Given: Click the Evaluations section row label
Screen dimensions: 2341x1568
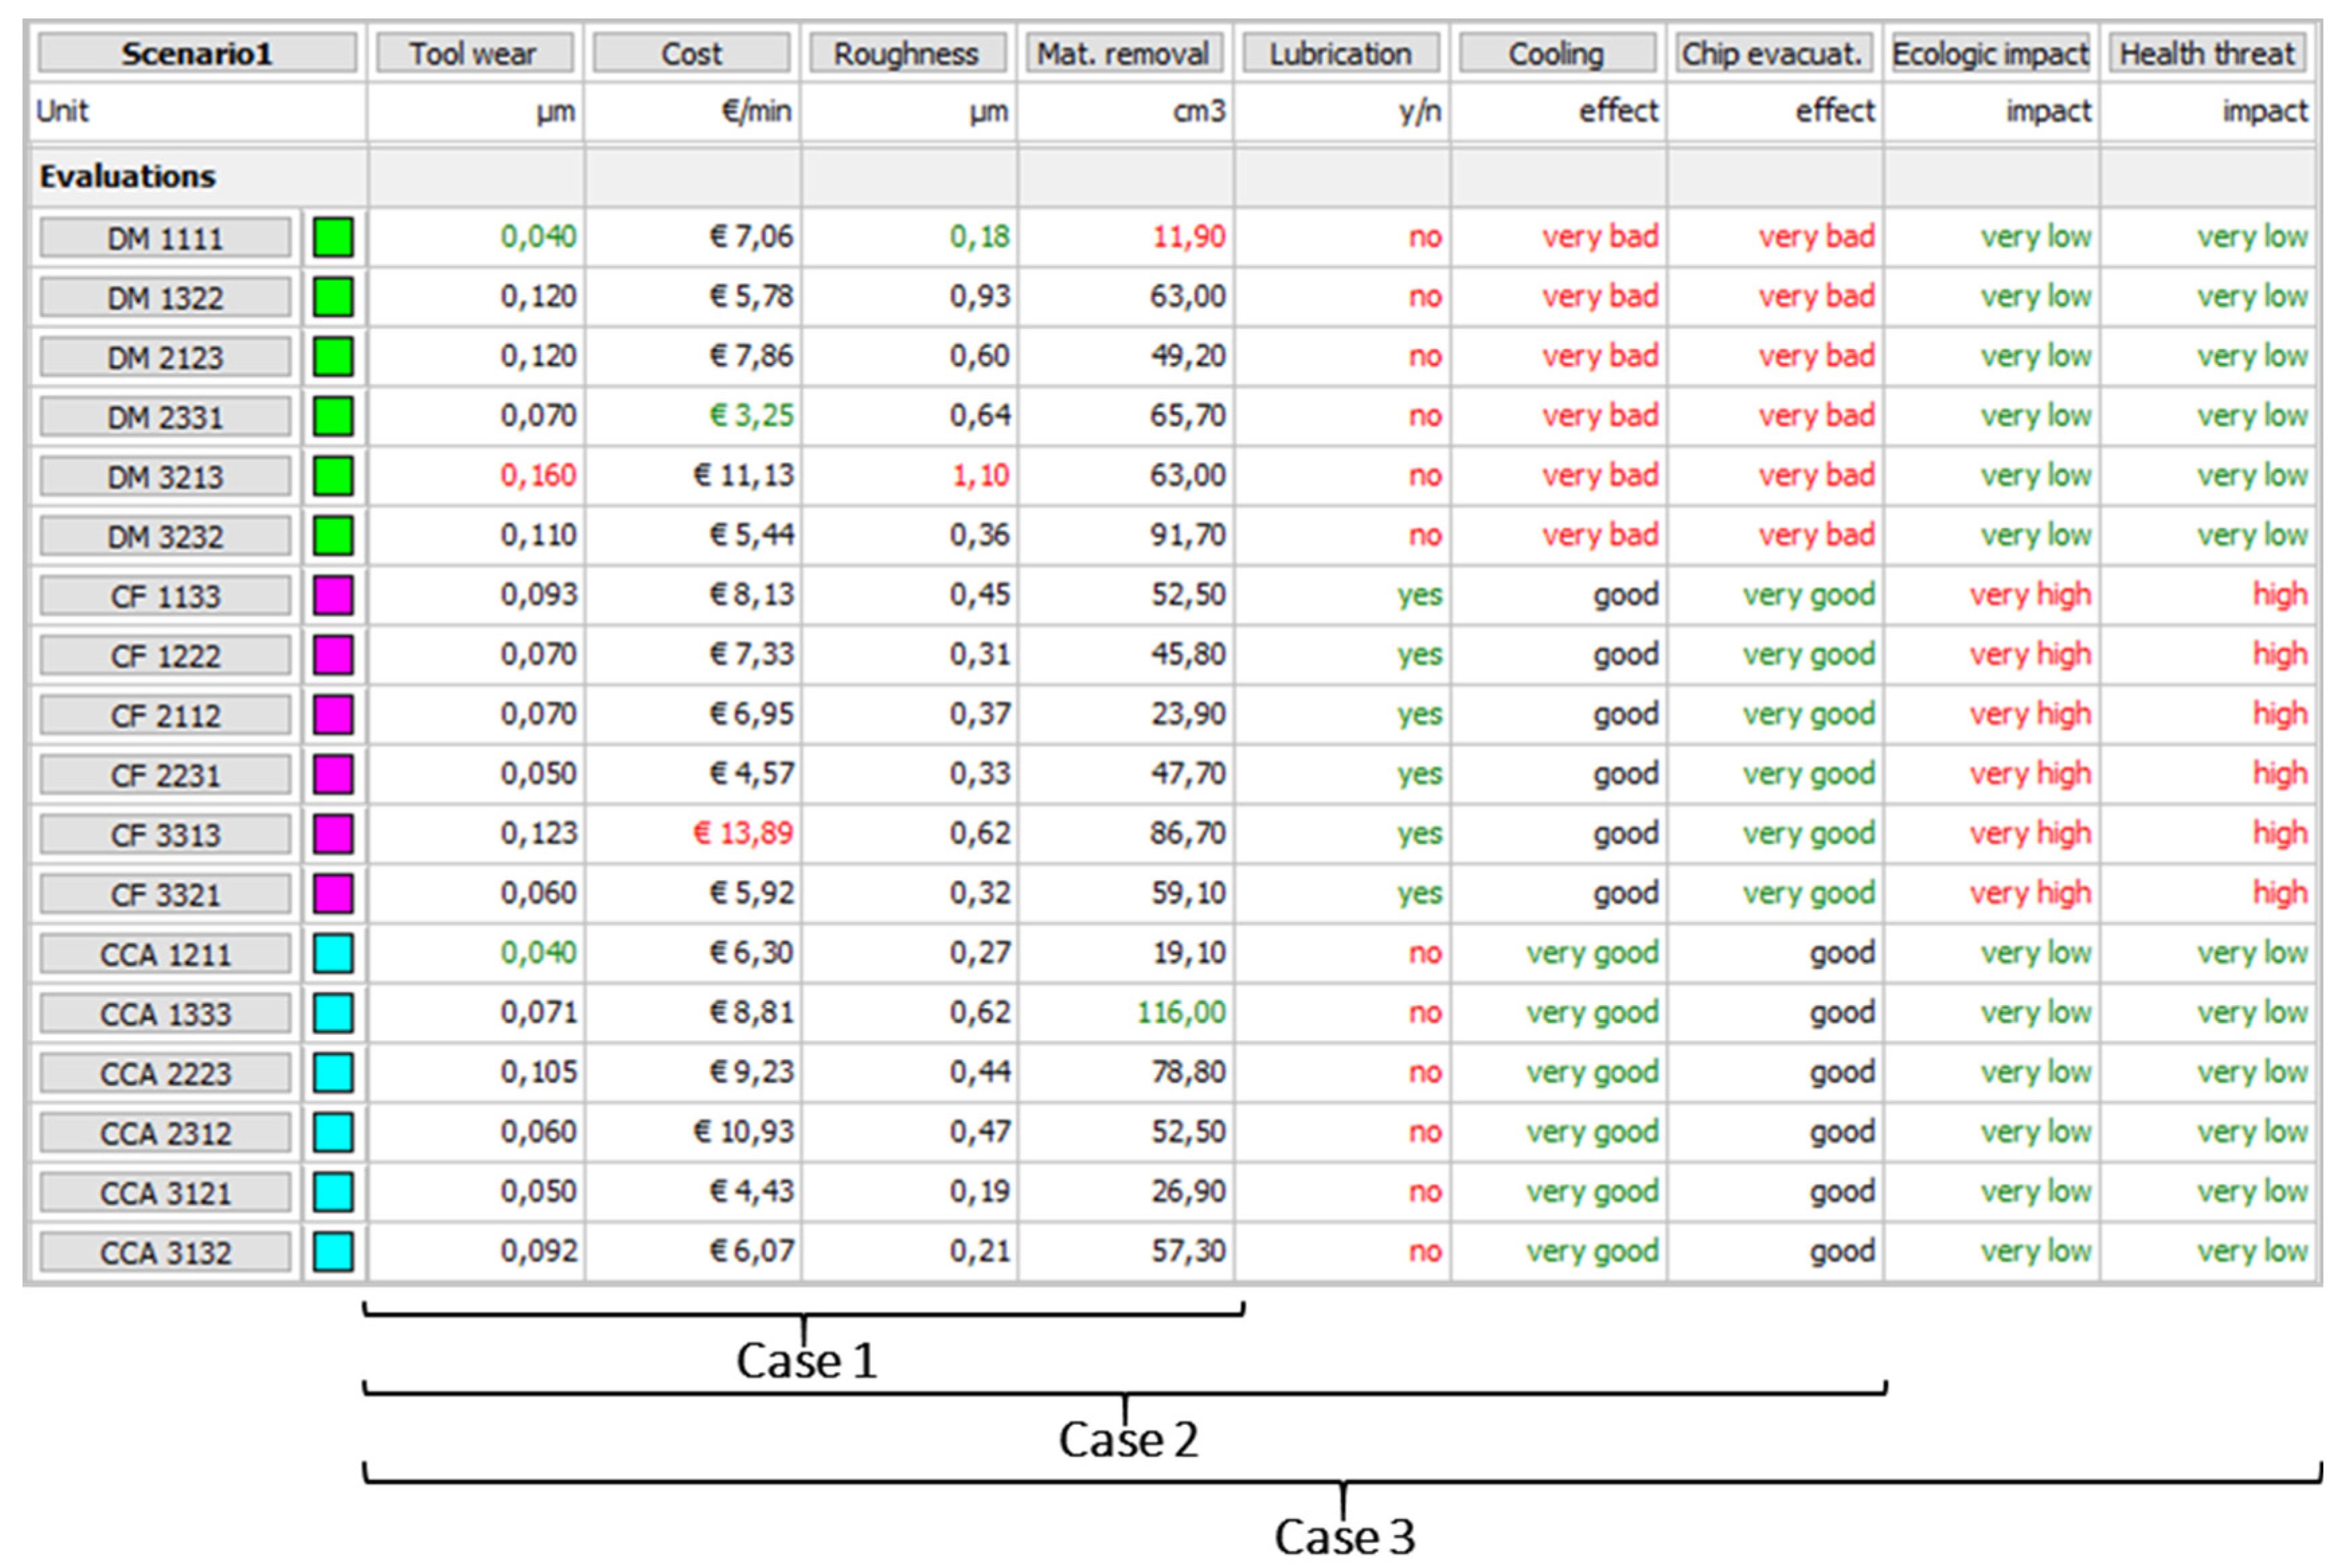Looking at the screenshot, I should pos(128,176).
